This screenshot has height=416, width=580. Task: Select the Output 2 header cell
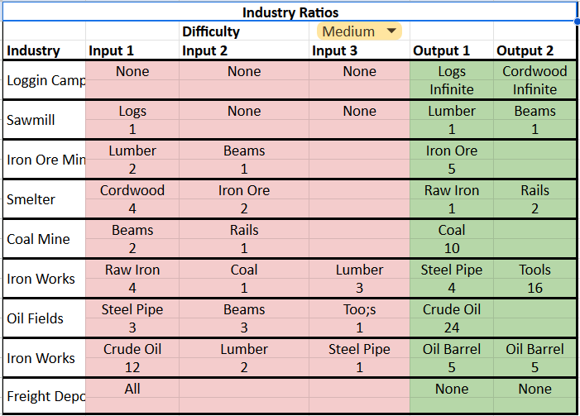(525, 50)
